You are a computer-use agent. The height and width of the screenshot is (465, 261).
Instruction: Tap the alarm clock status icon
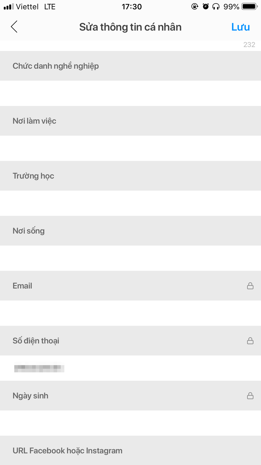coord(206,7)
